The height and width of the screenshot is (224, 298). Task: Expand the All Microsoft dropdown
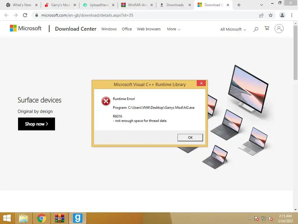coord(233,29)
